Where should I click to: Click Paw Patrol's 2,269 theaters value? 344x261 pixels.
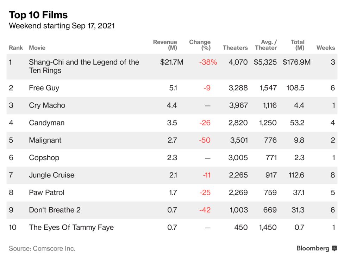click(238, 193)
